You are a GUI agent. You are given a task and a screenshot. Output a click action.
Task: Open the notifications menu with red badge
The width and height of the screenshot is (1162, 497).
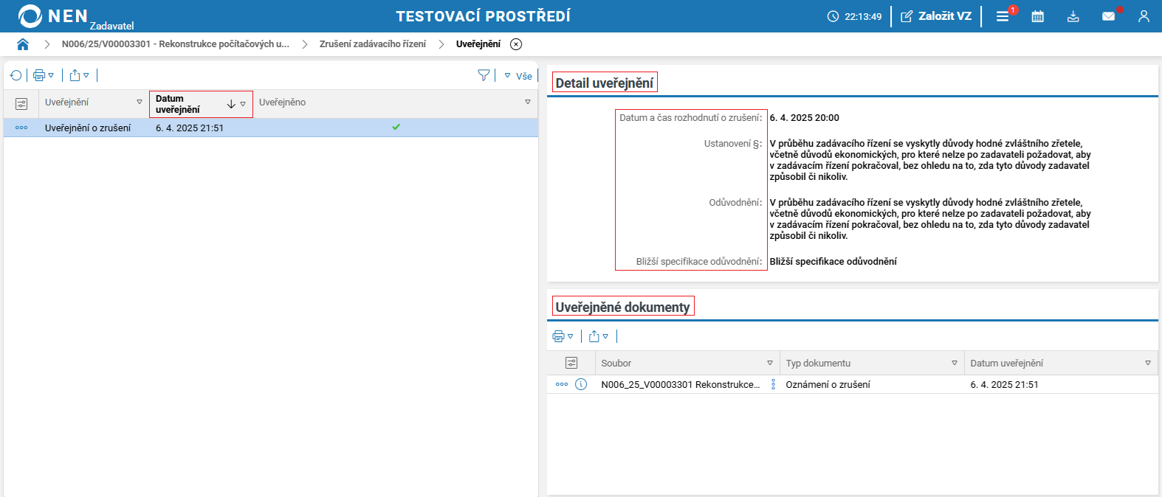point(1003,16)
